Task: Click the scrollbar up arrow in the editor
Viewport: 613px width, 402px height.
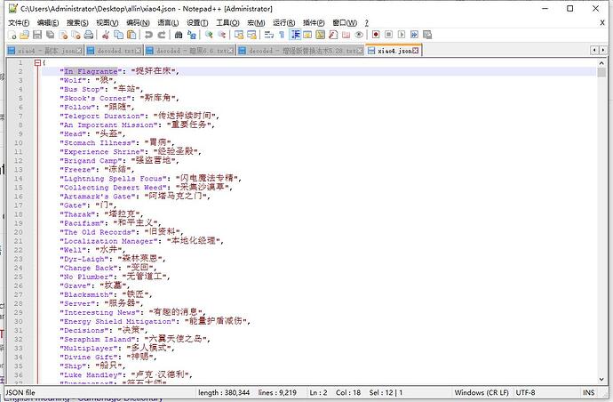Action: pos(601,62)
